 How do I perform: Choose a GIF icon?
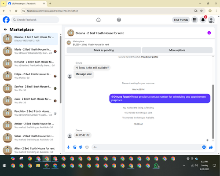[87, 147]
